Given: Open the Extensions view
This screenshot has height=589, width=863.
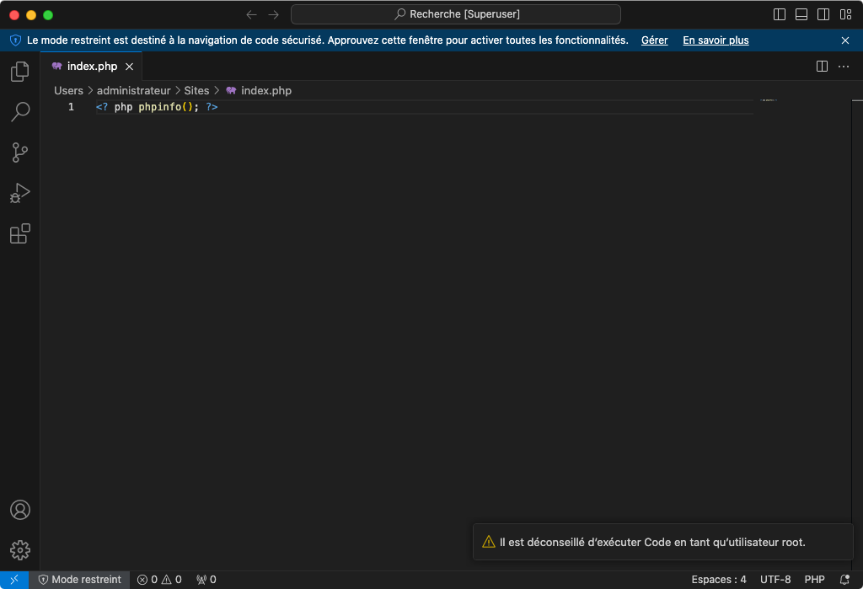Looking at the screenshot, I should coord(20,233).
